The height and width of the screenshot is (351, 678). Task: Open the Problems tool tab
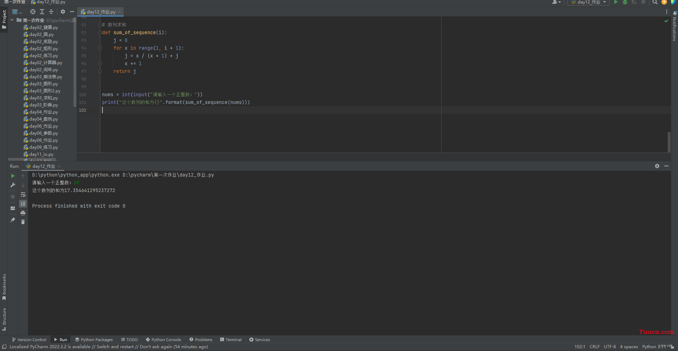(x=201, y=340)
